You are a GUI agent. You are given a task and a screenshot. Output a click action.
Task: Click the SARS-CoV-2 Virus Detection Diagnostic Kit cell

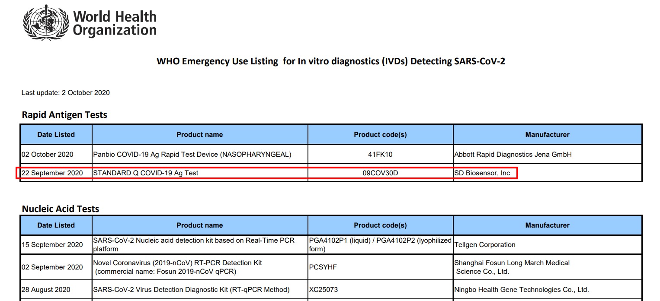pyautogui.click(x=200, y=290)
